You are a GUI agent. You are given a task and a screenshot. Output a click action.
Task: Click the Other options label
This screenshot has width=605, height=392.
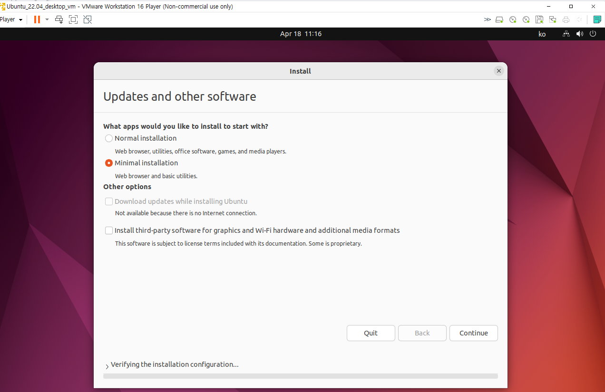127,187
